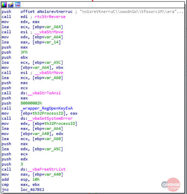Select 'lea ecx, [ebp+var_A64]' line
The height and width of the screenshot is (194, 187).
point(32,27)
